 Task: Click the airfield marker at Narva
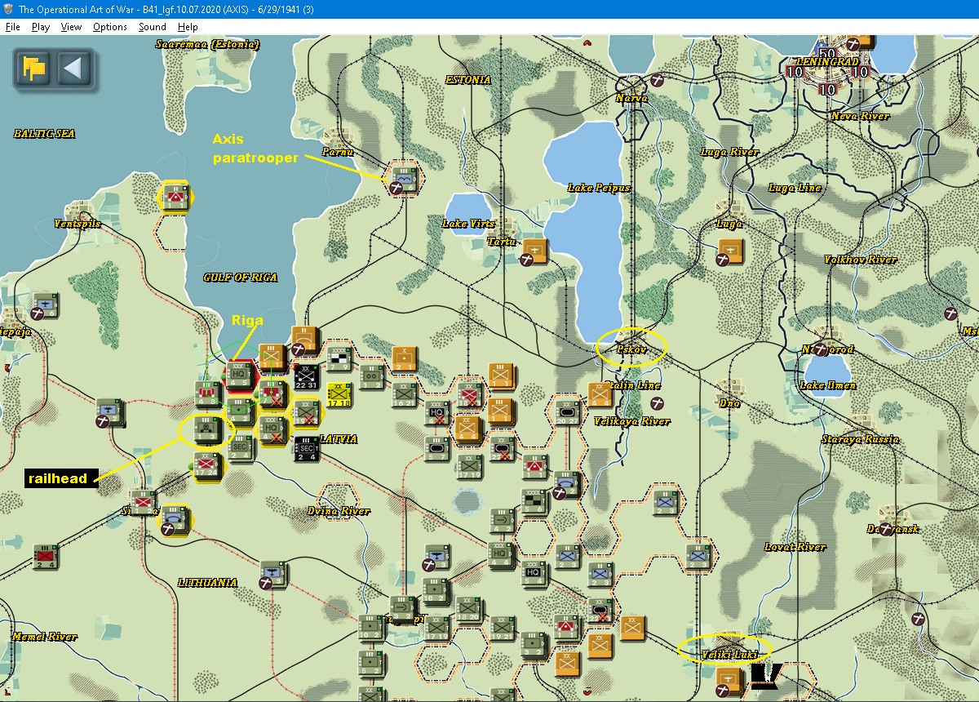point(658,81)
